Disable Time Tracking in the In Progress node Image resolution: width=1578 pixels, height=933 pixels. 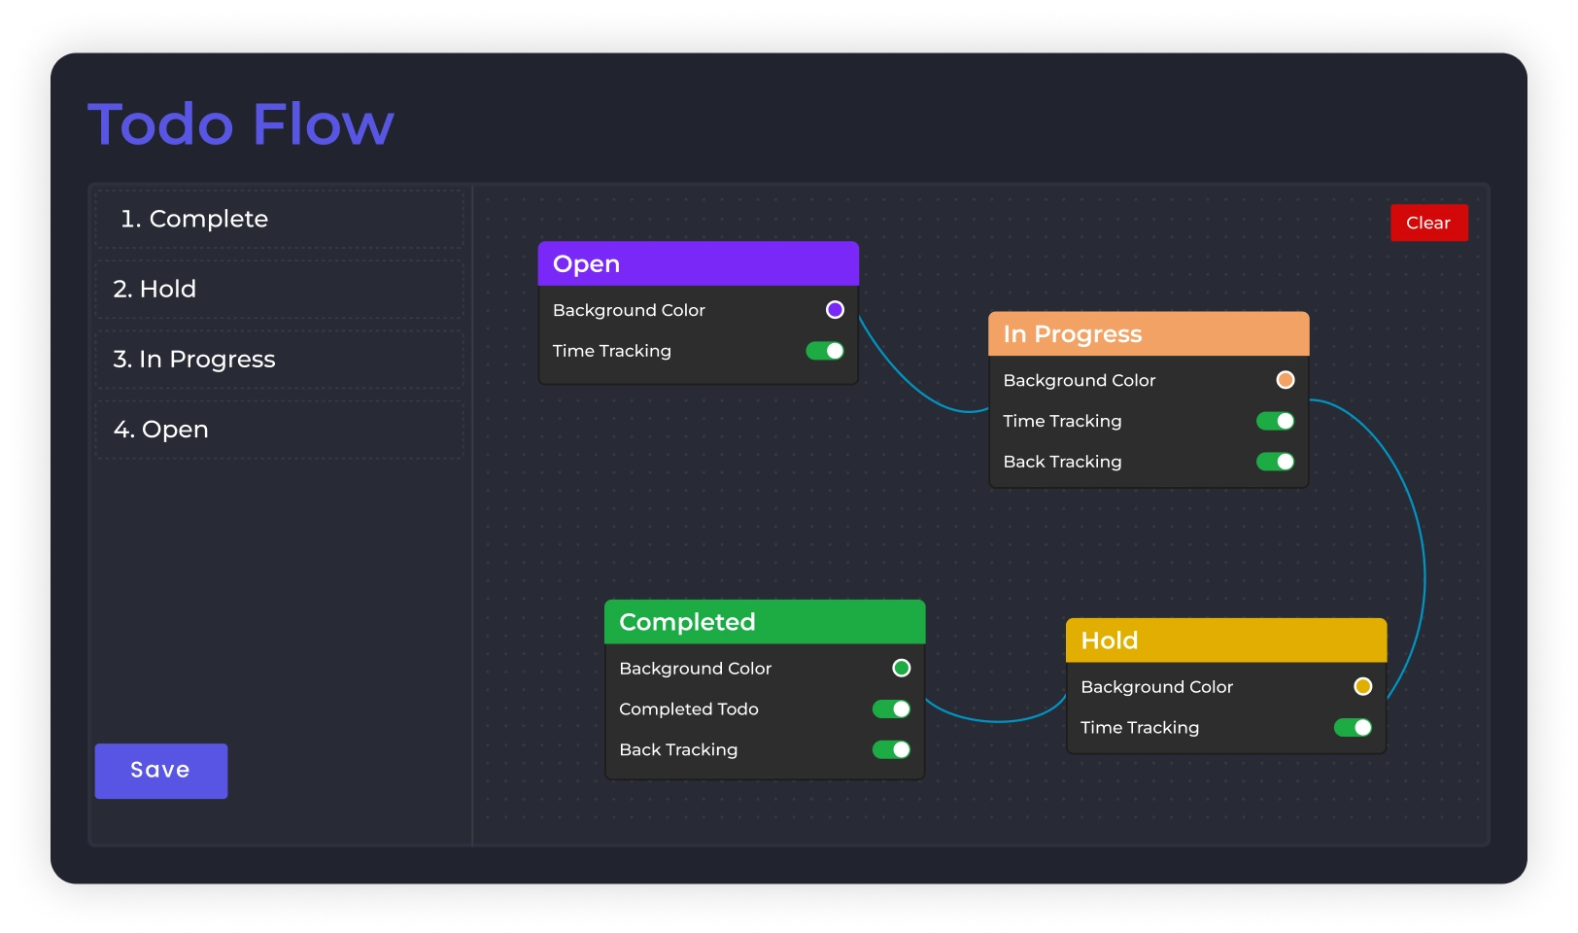click(x=1275, y=421)
